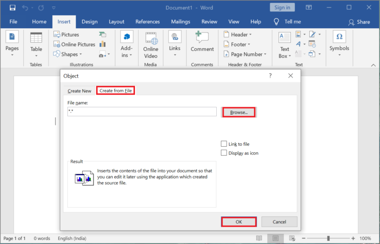380x244 pixels.
Task: Insert WordArt text
Action: point(300,44)
